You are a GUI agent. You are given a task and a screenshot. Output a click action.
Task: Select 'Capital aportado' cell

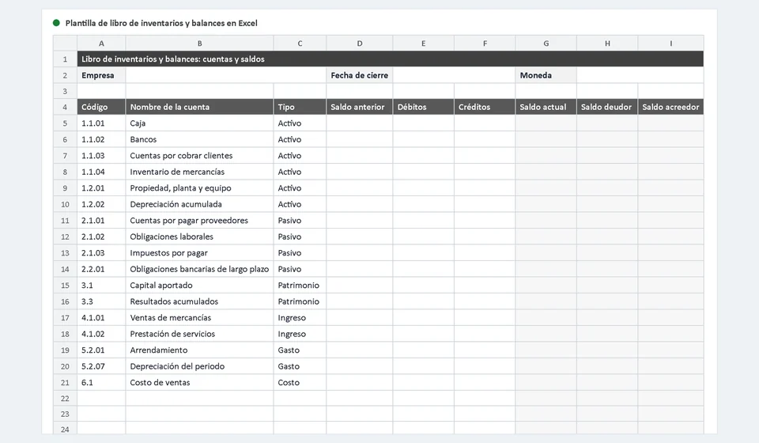pyautogui.click(x=199, y=286)
